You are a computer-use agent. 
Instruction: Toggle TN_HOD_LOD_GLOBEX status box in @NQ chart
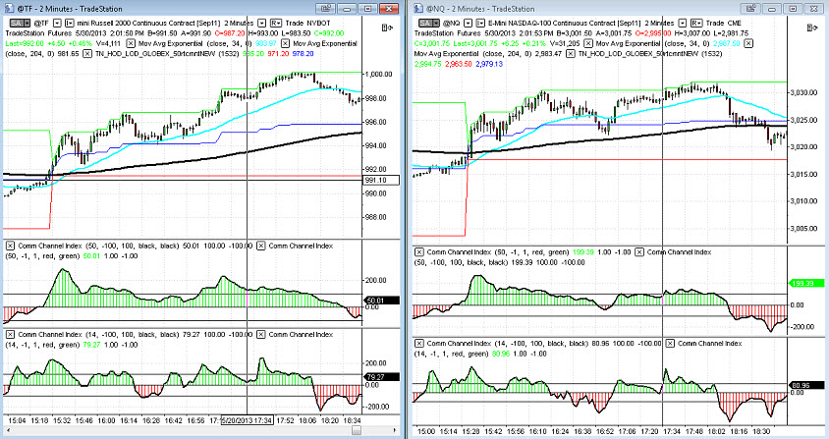point(571,53)
